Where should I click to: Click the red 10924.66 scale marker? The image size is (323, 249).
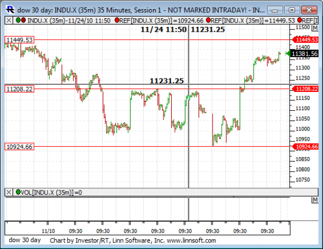point(305,146)
